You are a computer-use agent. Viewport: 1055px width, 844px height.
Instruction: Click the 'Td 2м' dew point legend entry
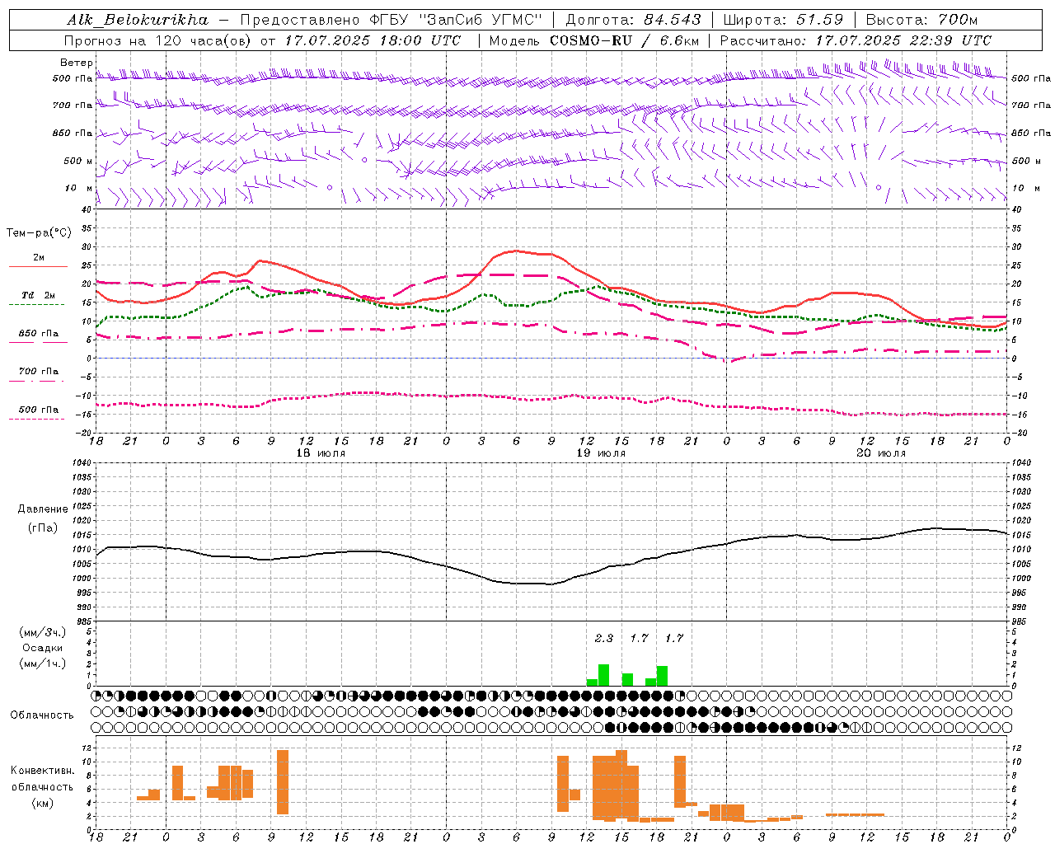(x=39, y=295)
